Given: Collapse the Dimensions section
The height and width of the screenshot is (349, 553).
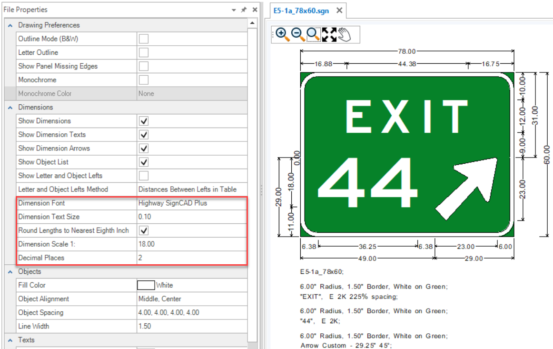Looking at the screenshot, I should pyautogui.click(x=10, y=108).
